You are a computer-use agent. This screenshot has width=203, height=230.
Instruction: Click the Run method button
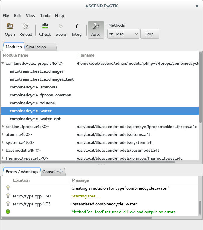click(150, 34)
